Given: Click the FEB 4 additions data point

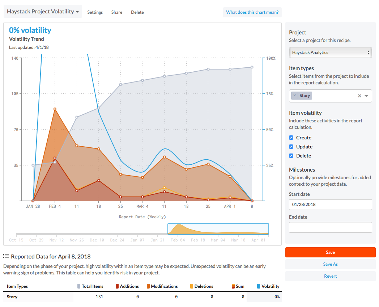Looking at the screenshot, I should coord(55,158).
